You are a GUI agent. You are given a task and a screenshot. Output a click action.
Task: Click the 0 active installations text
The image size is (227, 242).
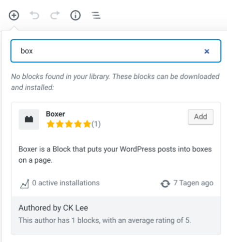coord(66,183)
